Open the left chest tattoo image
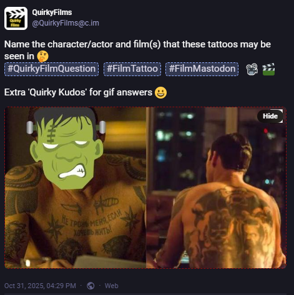Image resolution: width=294 pixels, height=295 pixels. click(76, 188)
